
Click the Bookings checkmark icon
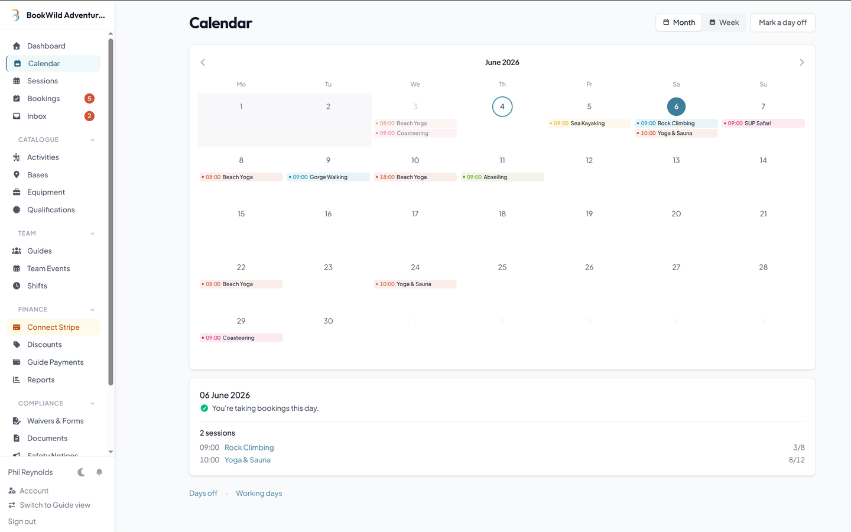[x=17, y=99]
